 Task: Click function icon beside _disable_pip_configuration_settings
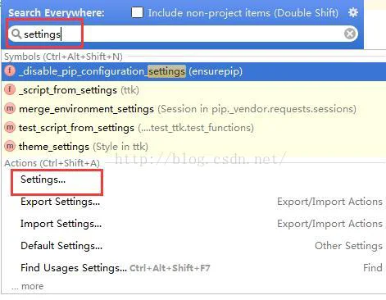10,71
